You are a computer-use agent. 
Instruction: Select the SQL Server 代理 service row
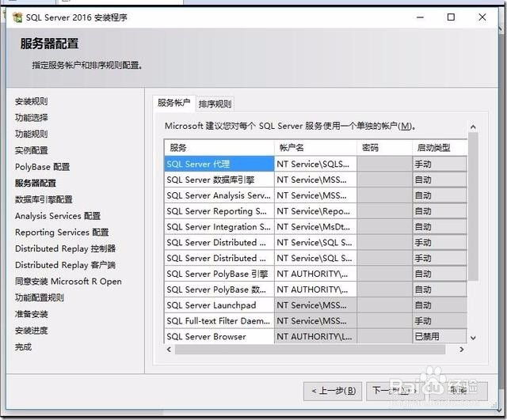pyautogui.click(x=219, y=164)
